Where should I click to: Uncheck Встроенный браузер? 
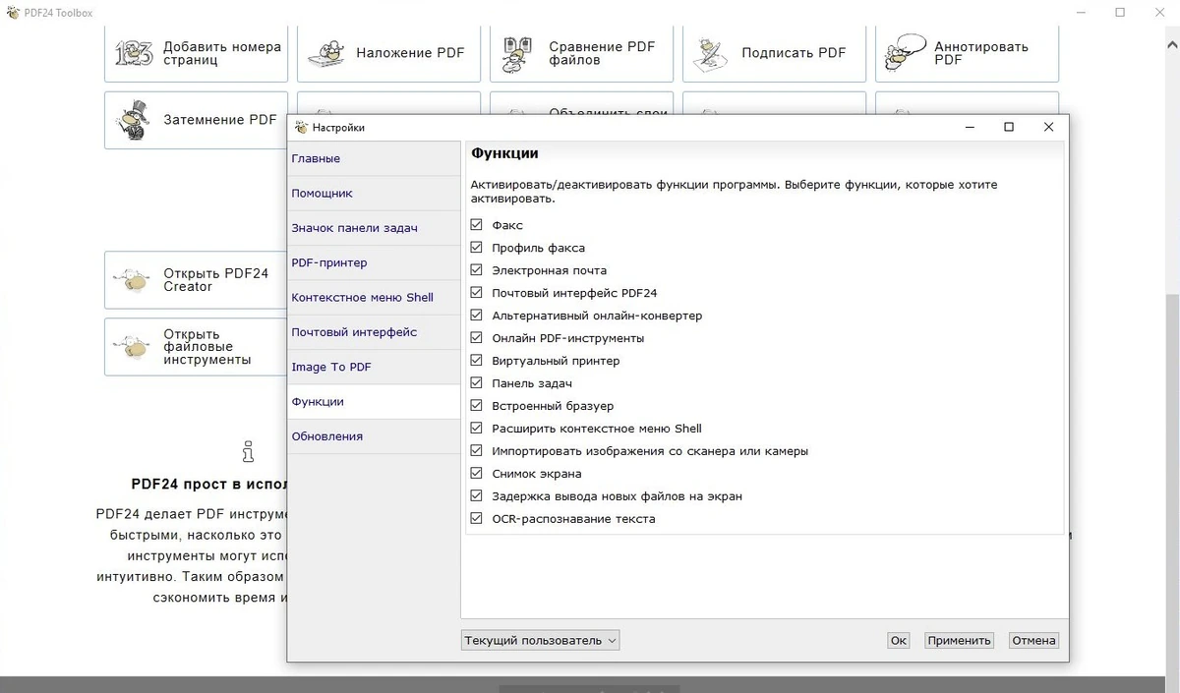pos(477,406)
